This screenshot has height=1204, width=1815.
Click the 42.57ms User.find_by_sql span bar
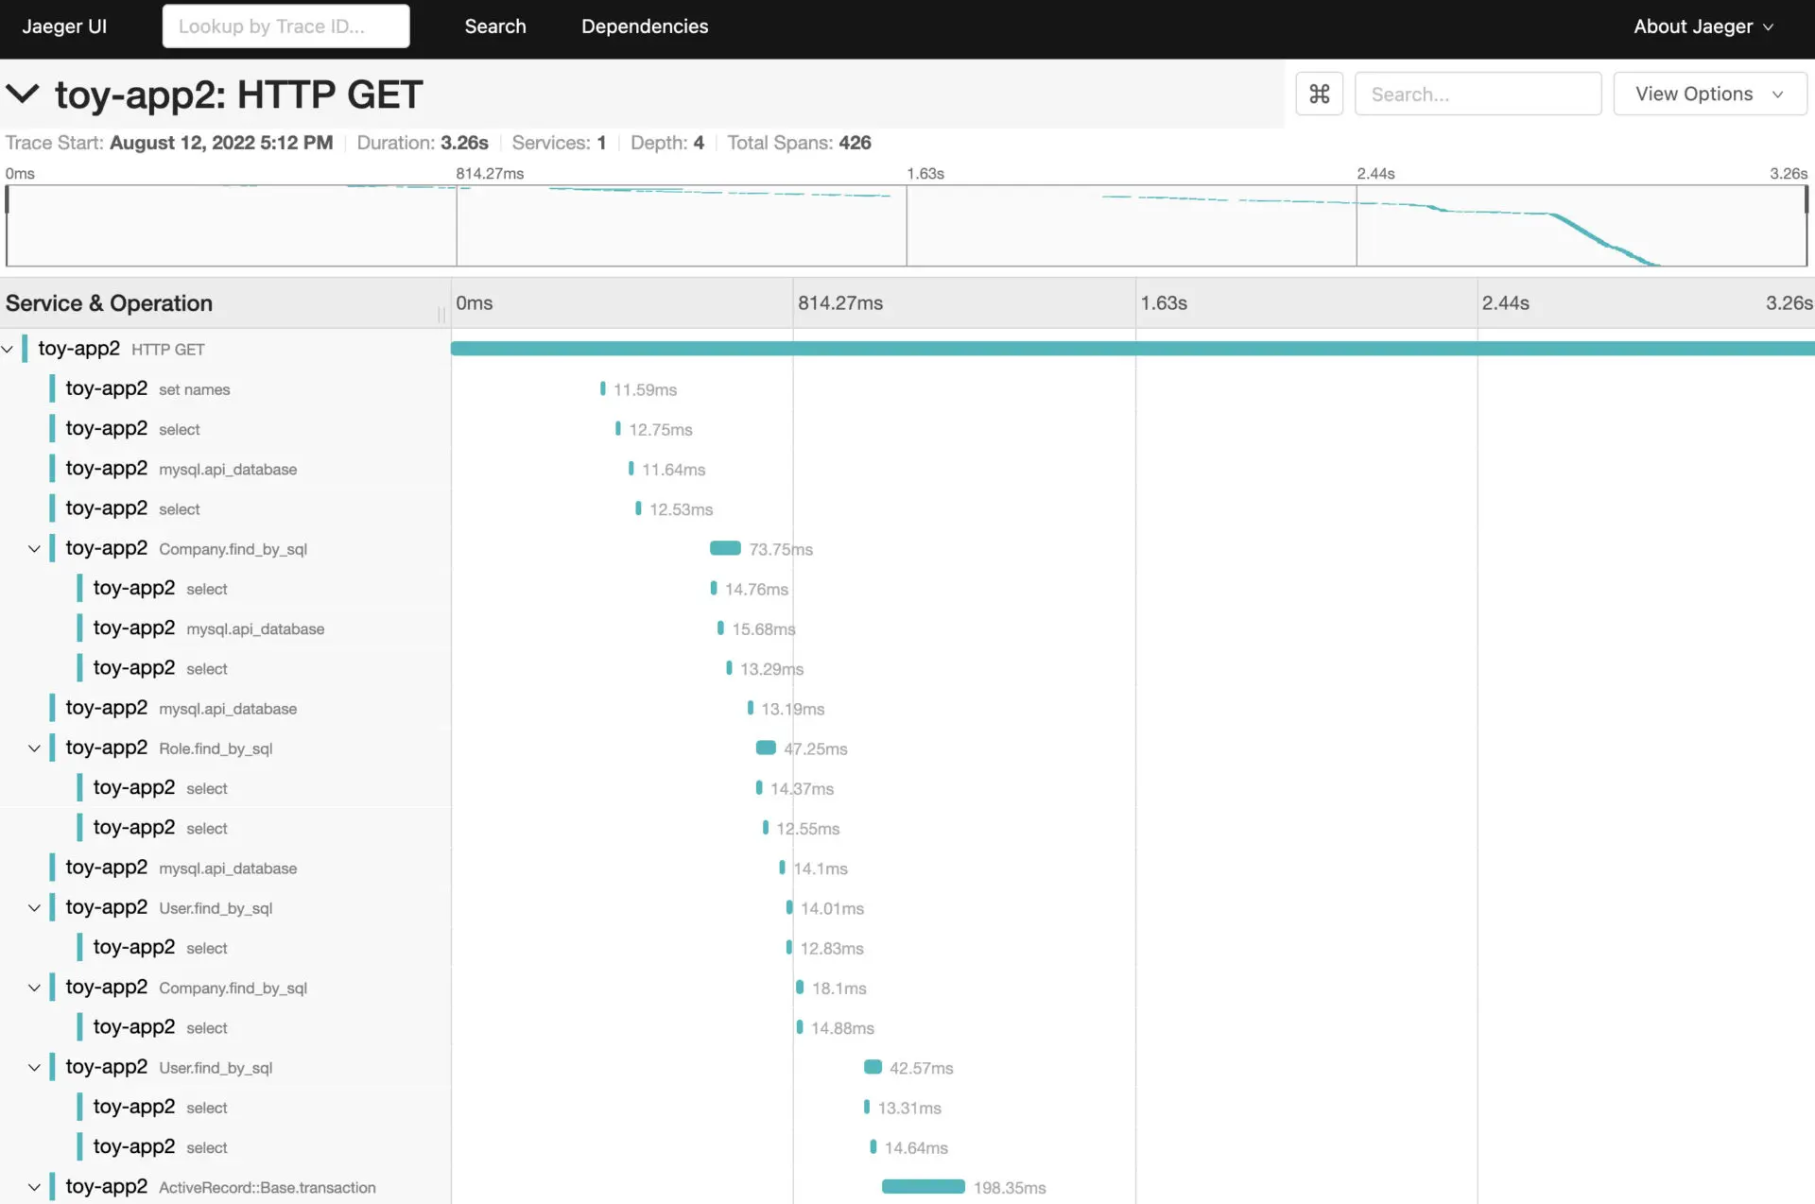pos(873,1067)
